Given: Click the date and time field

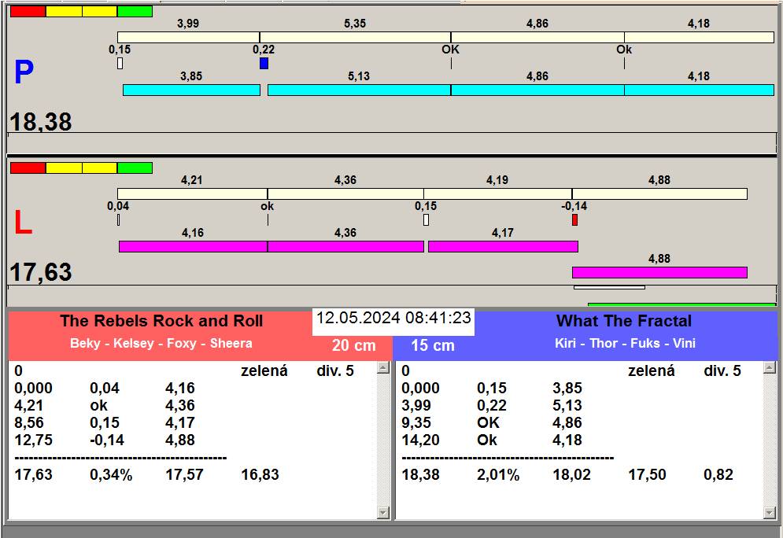Looking at the screenshot, I should pos(393,319).
